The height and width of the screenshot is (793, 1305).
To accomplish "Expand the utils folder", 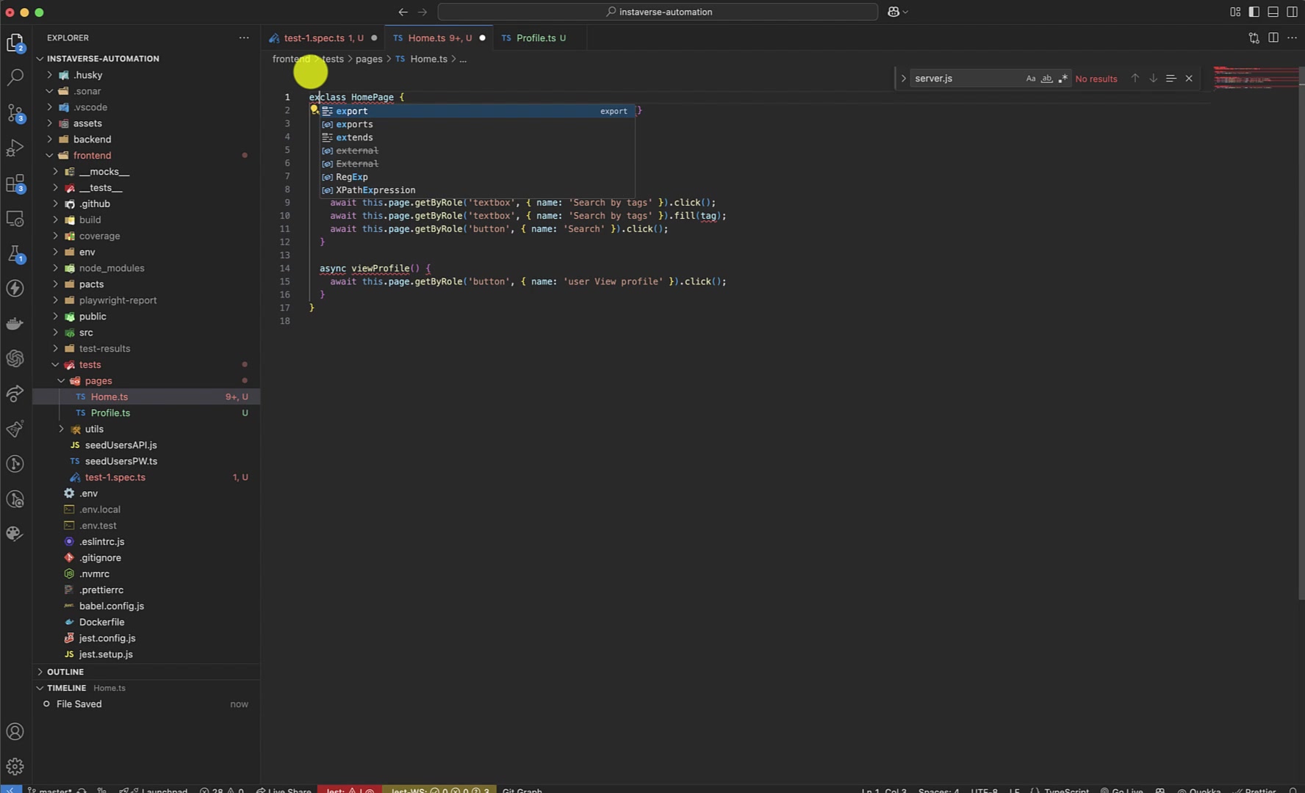I will (61, 430).
